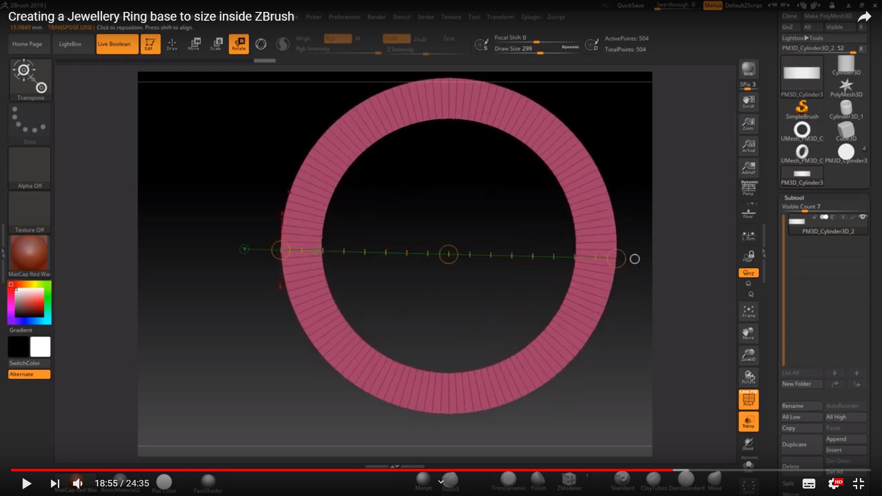Open the Render menu
This screenshot has height=496, width=882.
[x=376, y=17]
